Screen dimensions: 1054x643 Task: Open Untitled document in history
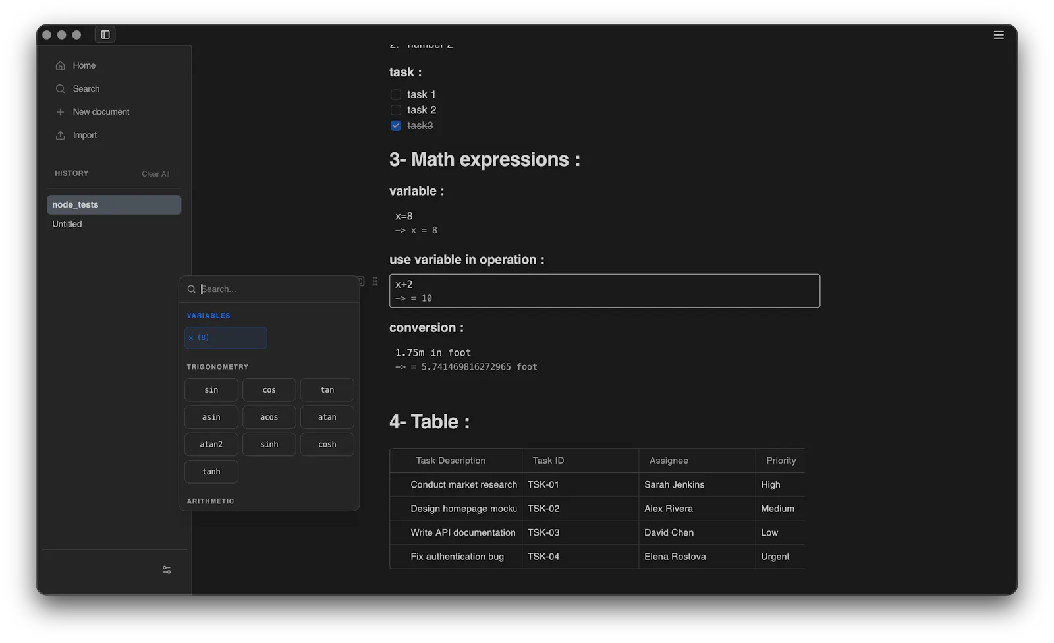pyautogui.click(x=114, y=224)
